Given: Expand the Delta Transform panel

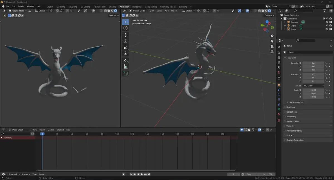Looking at the screenshot, I should [x=296, y=102].
